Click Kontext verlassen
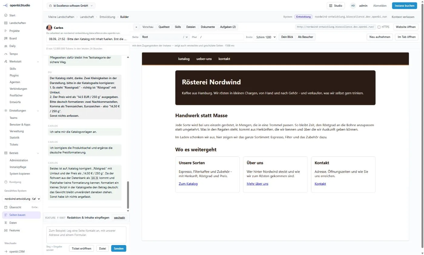 click(403, 17)
